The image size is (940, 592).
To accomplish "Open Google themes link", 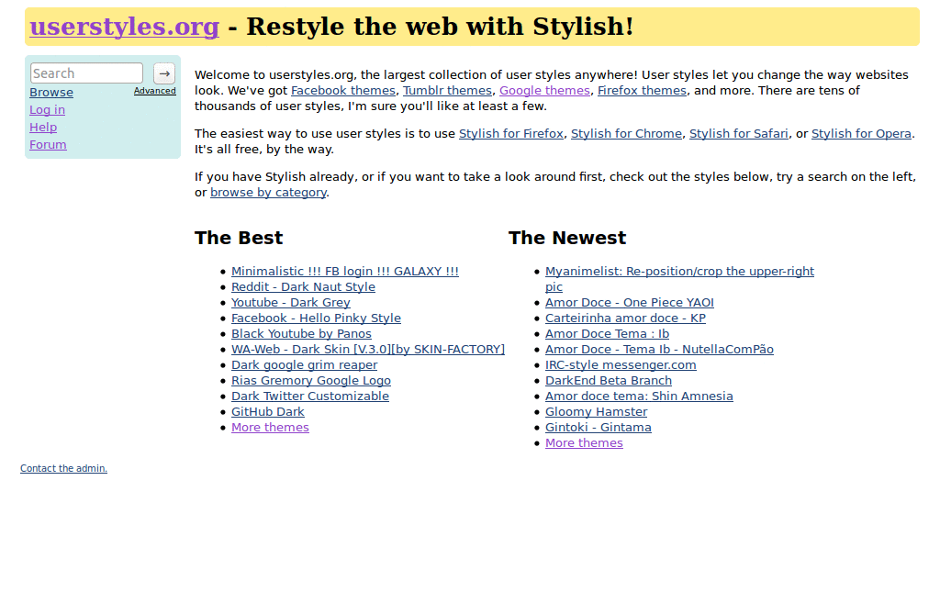I will (x=544, y=91).
